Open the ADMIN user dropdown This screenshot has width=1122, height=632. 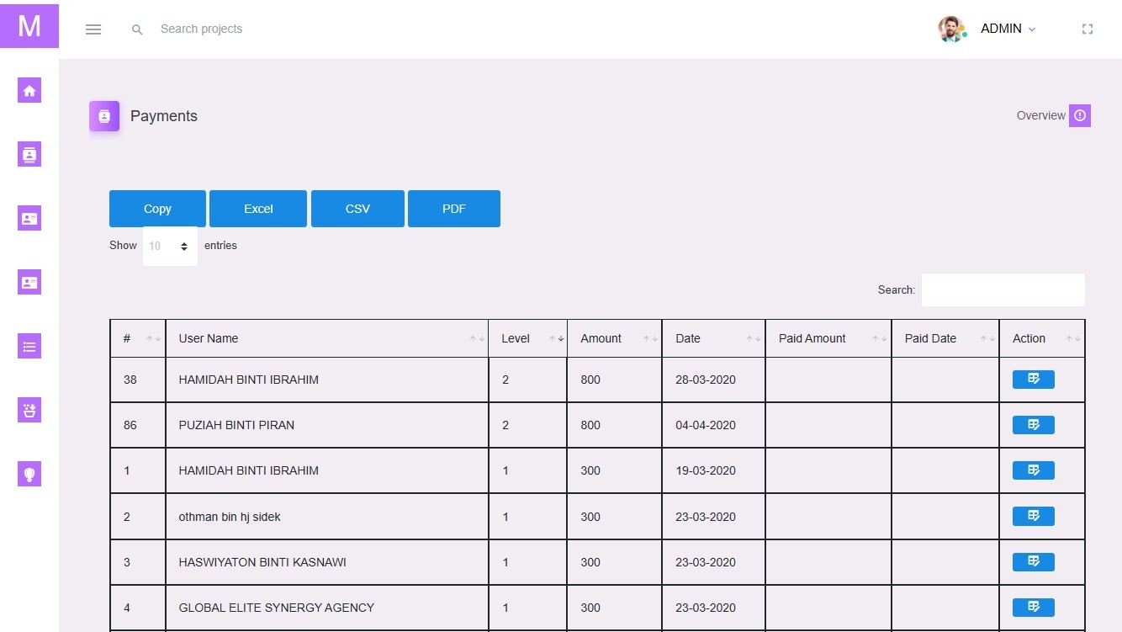[x=1008, y=29]
